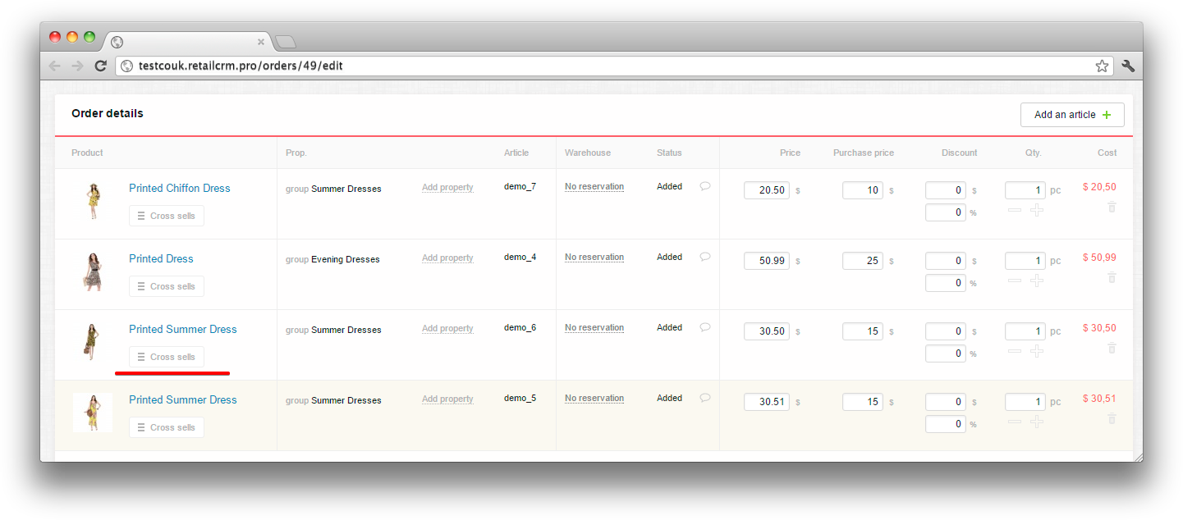Image resolution: width=1183 pixels, height=520 pixels.
Task: Close the current browser tab
Action: [x=261, y=42]
